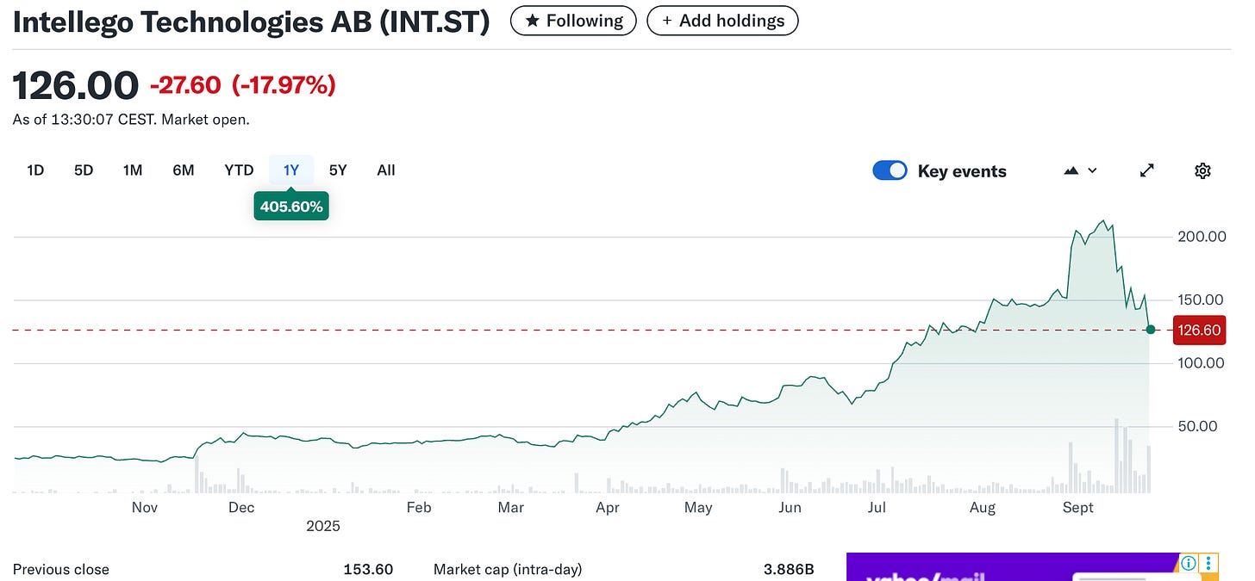The height and width of the screenshot is (581, 1255).
Task: Select the 1D time range
Action: [35, 170]
